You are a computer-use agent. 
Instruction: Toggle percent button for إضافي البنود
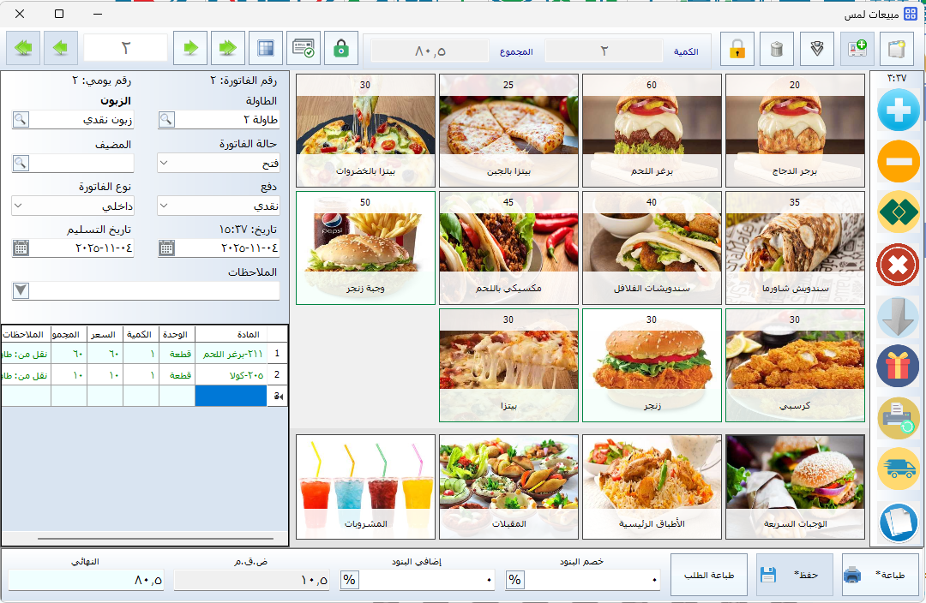tap(349, 581)
